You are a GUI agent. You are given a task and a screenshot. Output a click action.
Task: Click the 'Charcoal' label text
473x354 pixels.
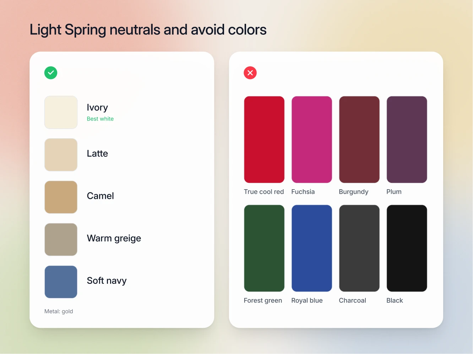352,300
